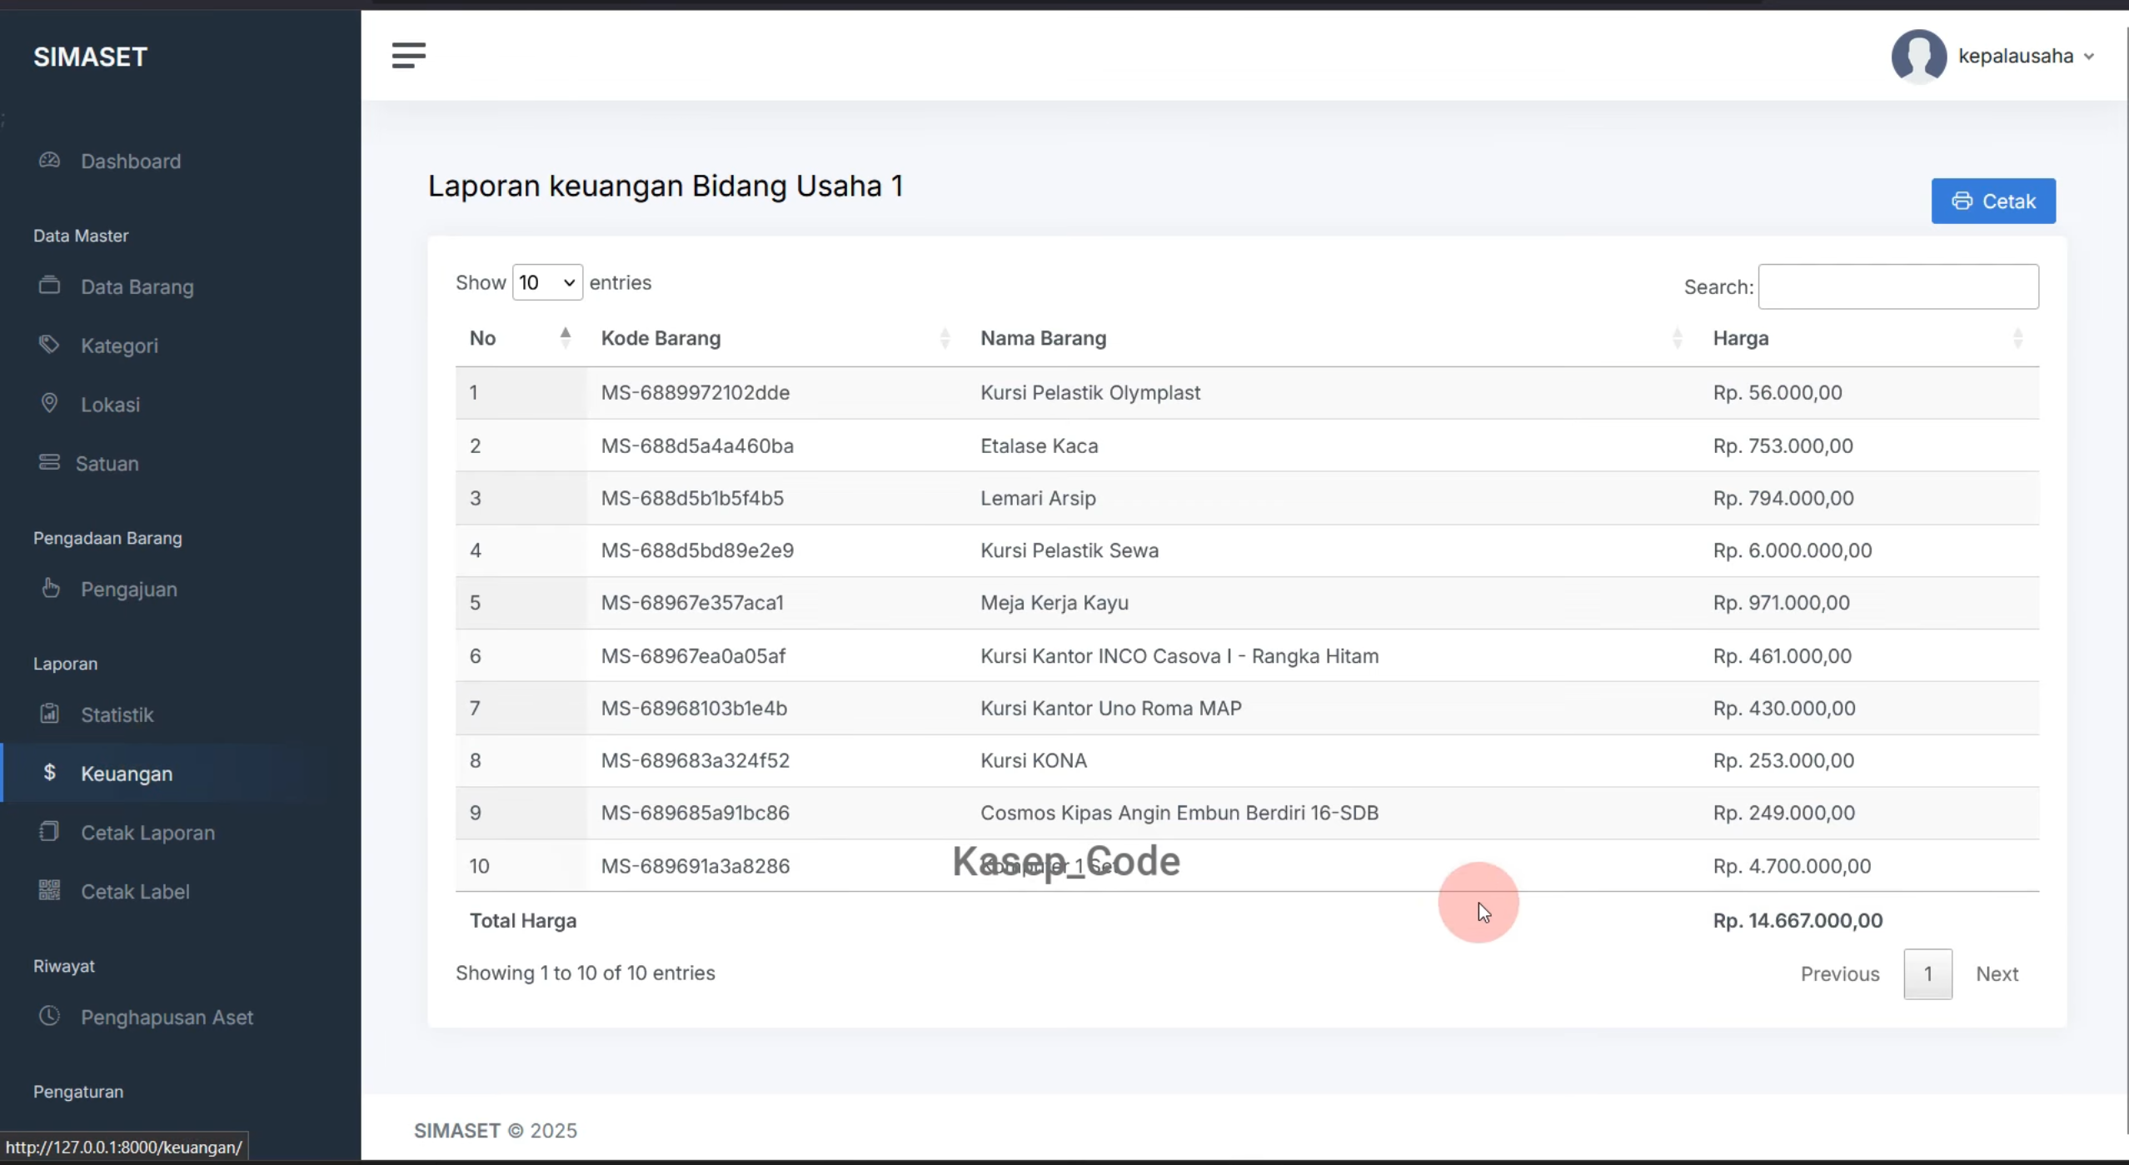Open the Show entries count dropdown
The width and height of the screenshot is (2129, 1165).
tap(547, 282)
